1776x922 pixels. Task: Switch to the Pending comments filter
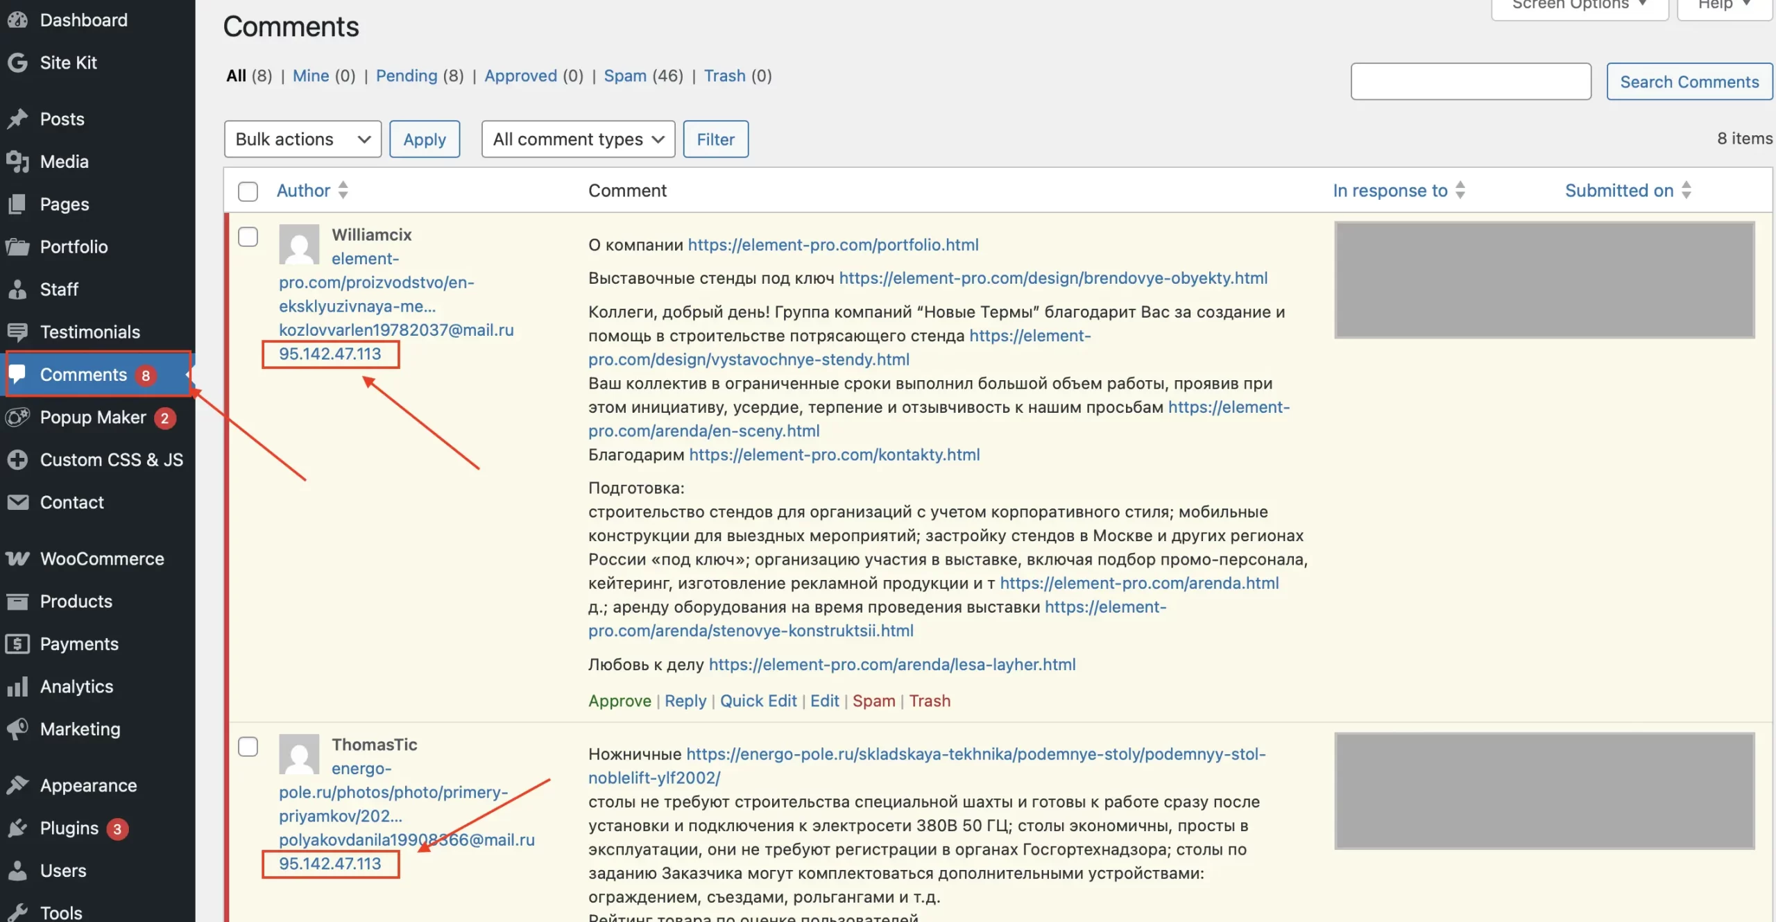(x=406, y=76)
